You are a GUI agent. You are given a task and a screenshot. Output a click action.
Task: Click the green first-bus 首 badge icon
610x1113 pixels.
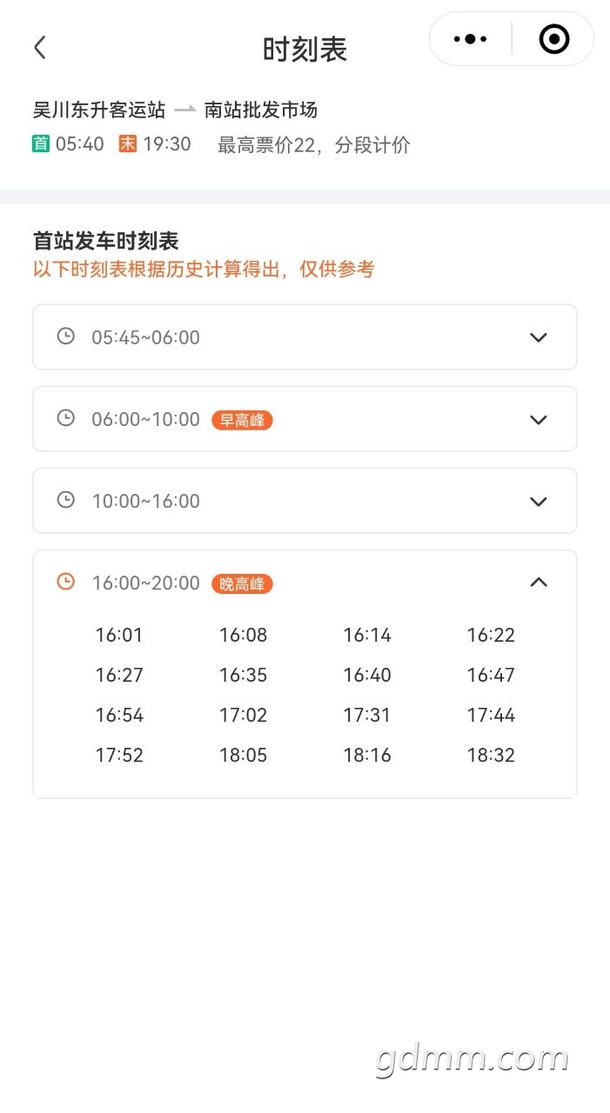41,144
